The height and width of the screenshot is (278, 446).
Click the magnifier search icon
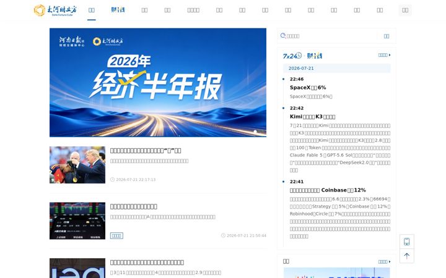coord(283,36)
